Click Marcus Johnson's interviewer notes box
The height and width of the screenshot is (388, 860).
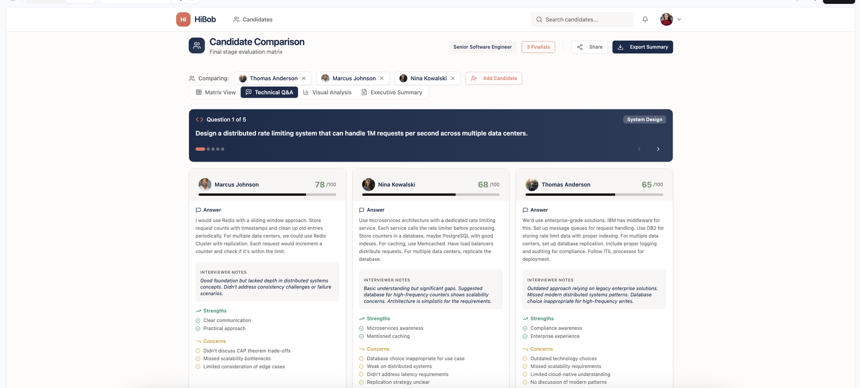(x=267, y=282)
